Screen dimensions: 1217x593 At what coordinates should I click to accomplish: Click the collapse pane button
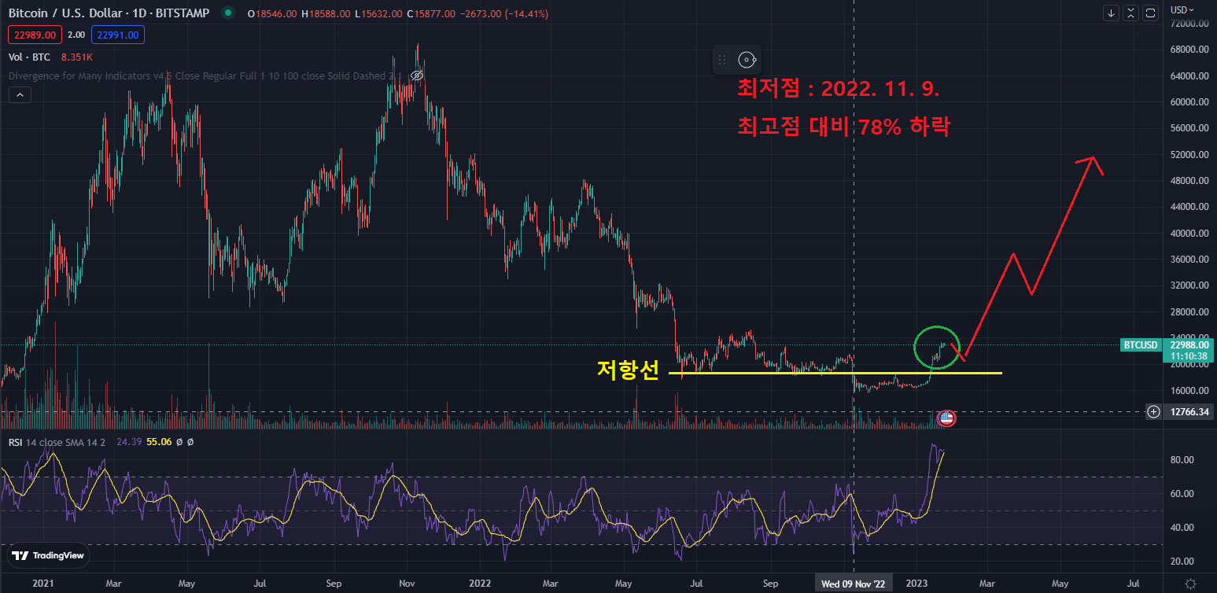(1130, 13)
